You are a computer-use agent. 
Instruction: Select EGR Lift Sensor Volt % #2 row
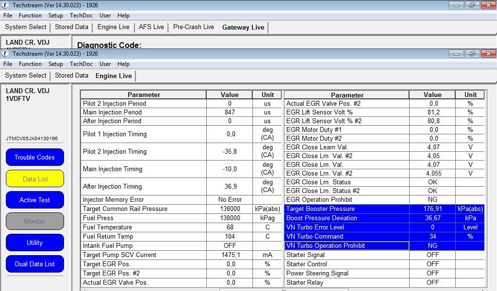point(384,121)
